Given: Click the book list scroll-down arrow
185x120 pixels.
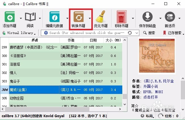Looking at the screenshot, I should [125, 104].
